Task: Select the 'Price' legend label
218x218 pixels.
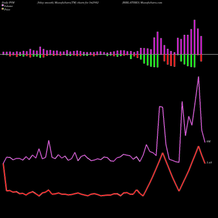Action: coord(7,10)
